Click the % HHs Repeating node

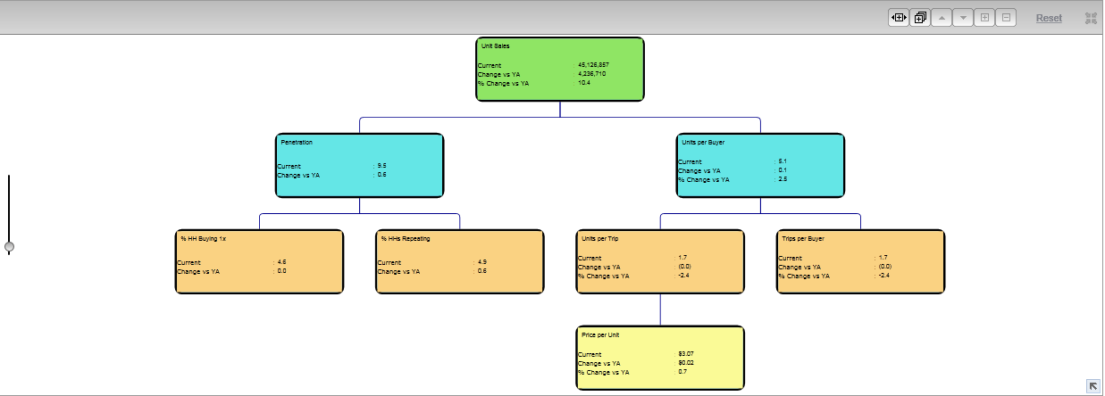click(459, 261)
